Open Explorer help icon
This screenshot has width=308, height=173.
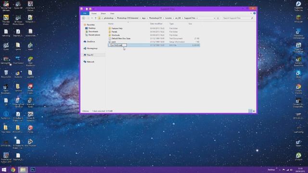pos(255,13)
